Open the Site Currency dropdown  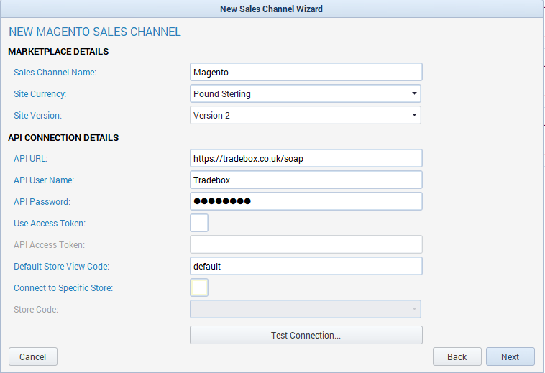[x=305, y=93]
